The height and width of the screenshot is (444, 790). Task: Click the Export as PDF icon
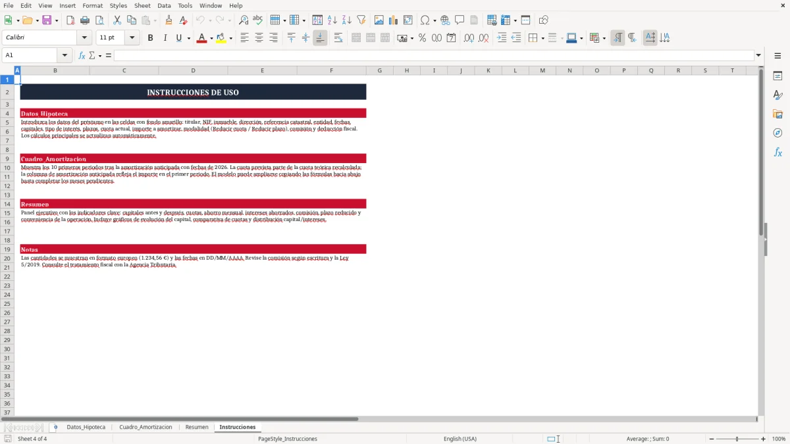[x=70, y=20]
